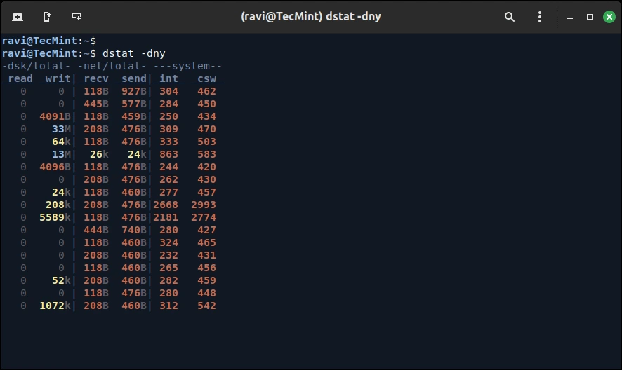
Task: Click the '-dsk/total-' header group
Action: point(36,66)
